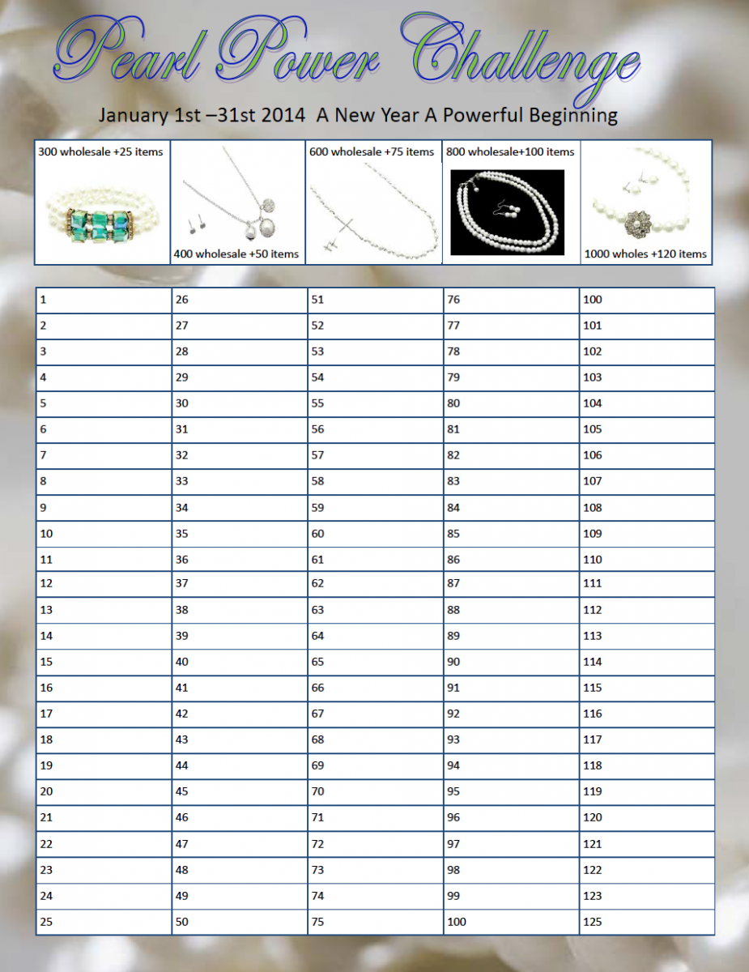
Task: Choose the box marked 99
Action: (x=511, y=896)
